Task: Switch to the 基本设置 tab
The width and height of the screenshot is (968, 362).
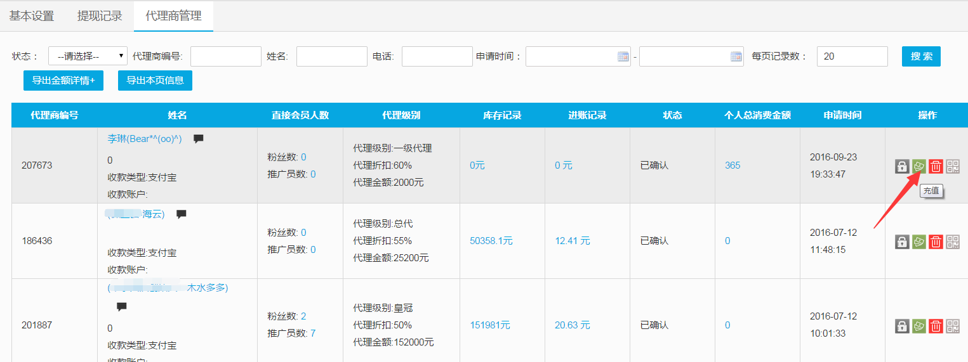Action: click(x=32, y=16)
